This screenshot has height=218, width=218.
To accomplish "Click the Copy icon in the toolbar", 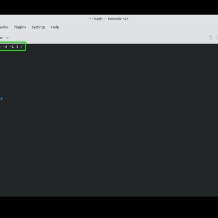I will (211, 37).
